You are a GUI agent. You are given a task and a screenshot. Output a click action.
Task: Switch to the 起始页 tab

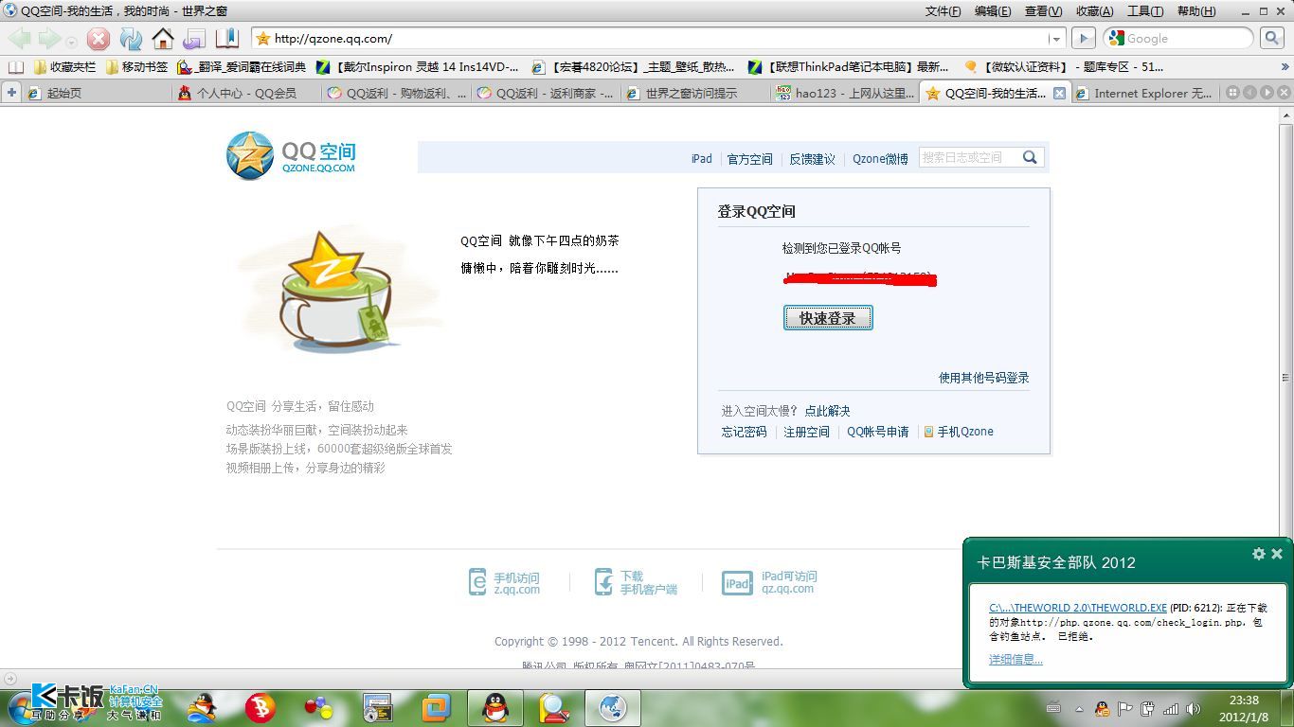coord(95,93)
